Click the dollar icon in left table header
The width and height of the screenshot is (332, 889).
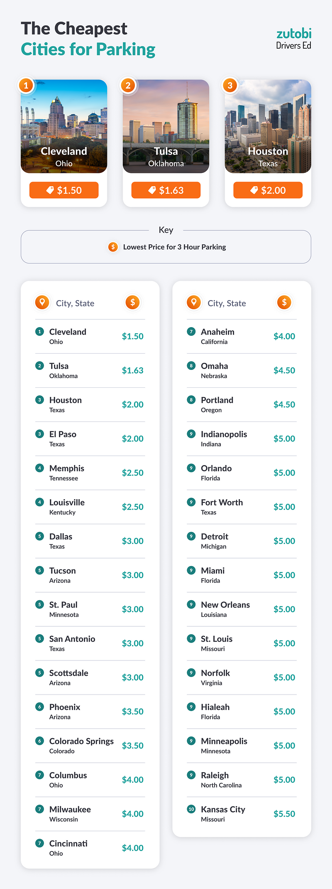coord(132,302)
